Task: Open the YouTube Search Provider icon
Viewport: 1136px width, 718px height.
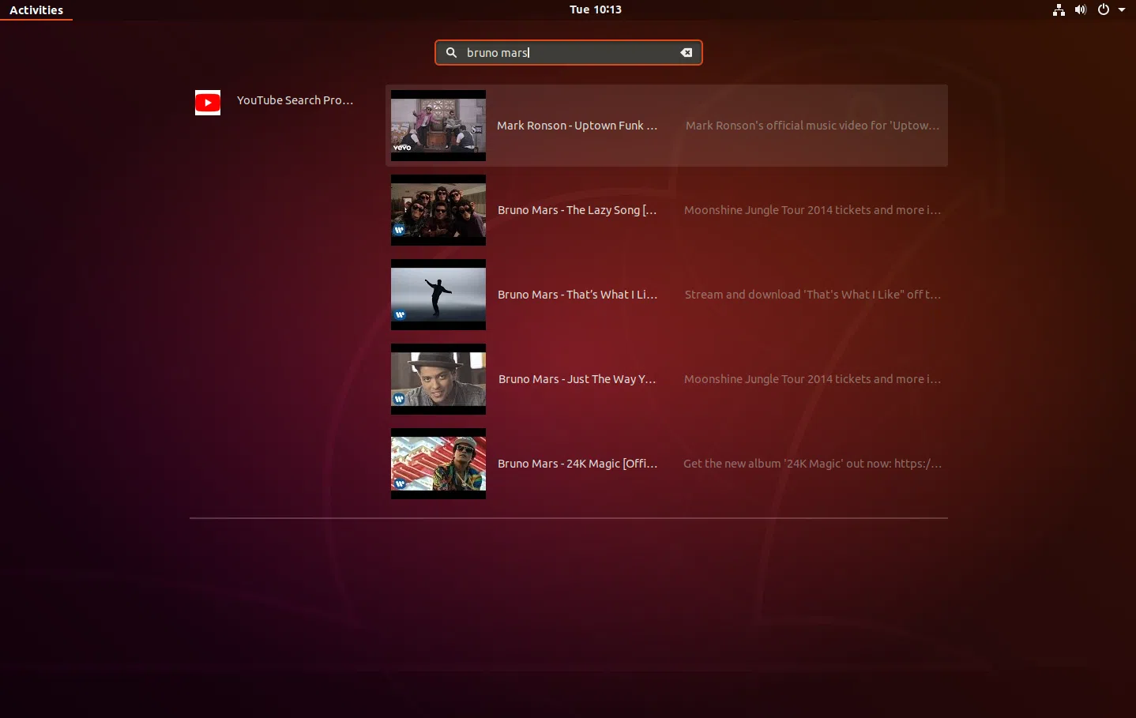Action: click(208, 102)
